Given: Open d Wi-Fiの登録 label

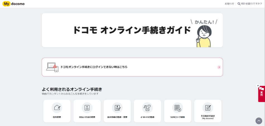Looking at the screenshot, I should pos(147,117).
